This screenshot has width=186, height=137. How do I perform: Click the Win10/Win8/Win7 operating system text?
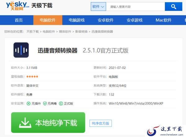pyautogui.click(x=136, y=103)
